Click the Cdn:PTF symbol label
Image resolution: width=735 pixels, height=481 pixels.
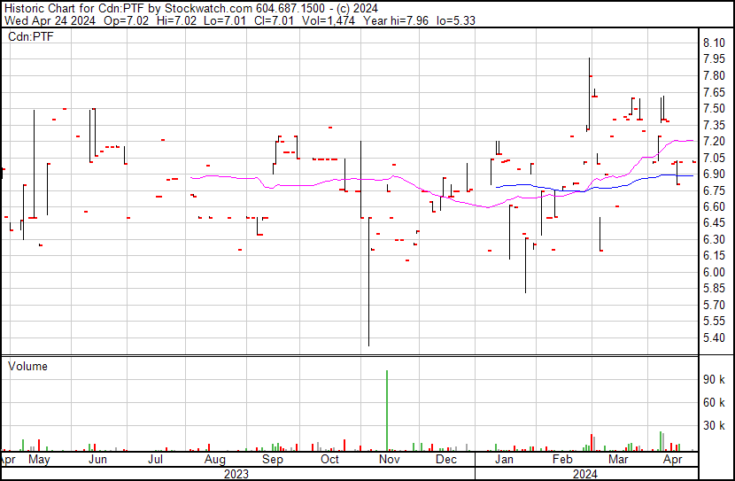[x=29, y=36]
